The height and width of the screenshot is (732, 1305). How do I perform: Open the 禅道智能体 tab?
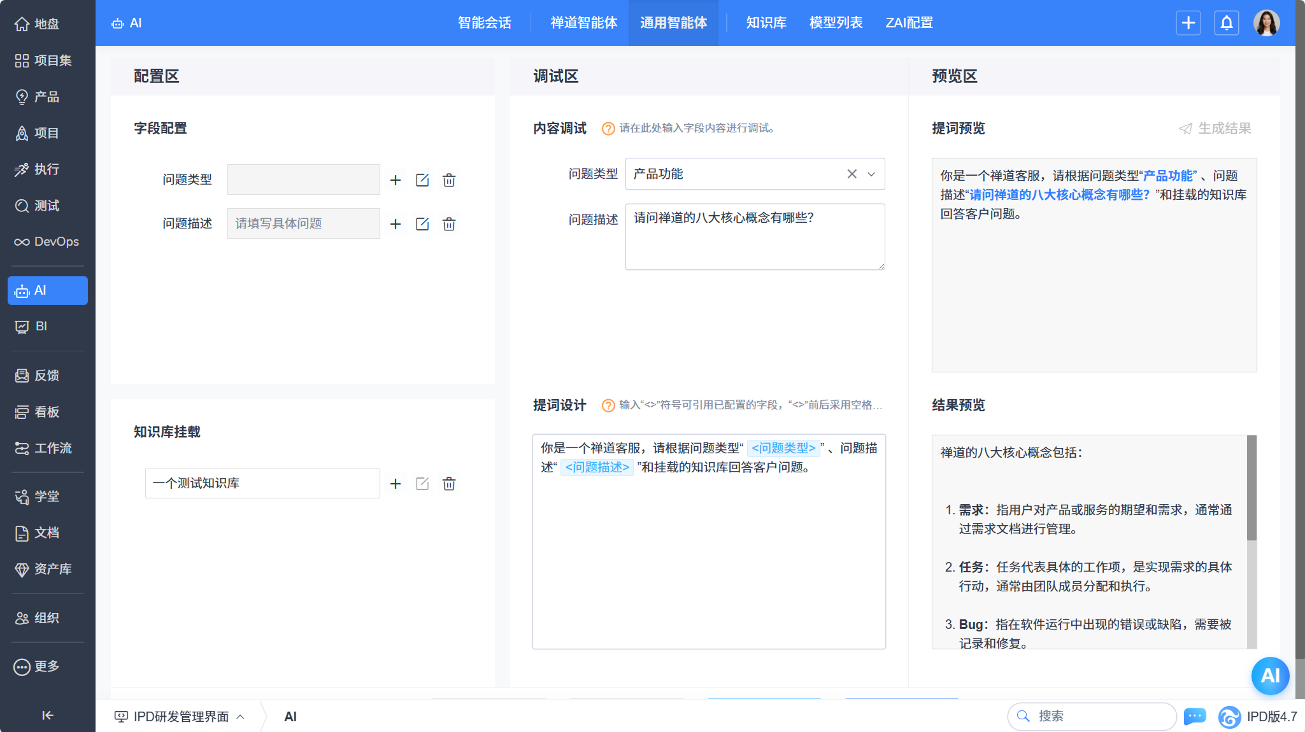pyautogui.click(x=583, y=23)
